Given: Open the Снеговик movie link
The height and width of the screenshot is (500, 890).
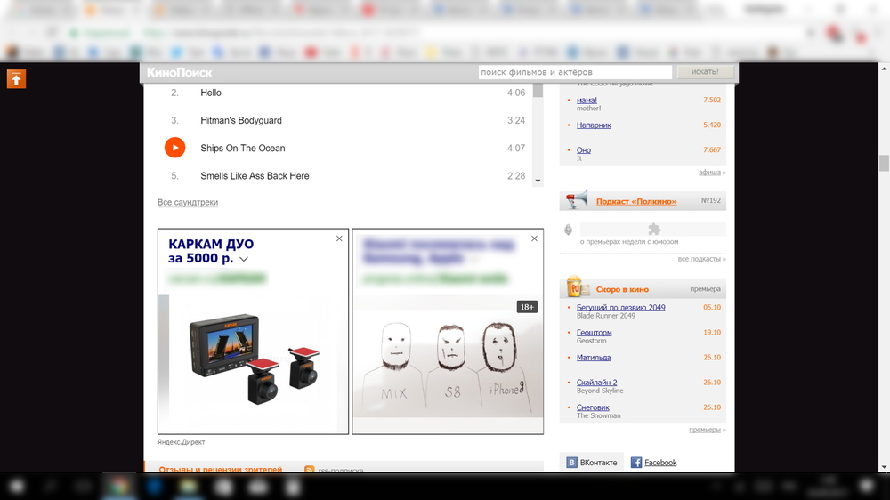Looking at the screenshot, I should click(x=593, y=407).
